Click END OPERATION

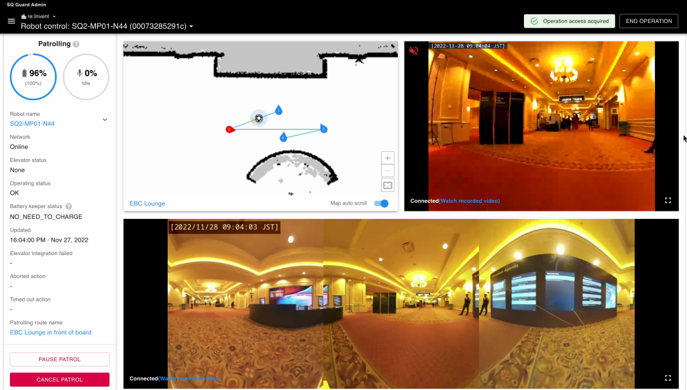tap(648, 21)
